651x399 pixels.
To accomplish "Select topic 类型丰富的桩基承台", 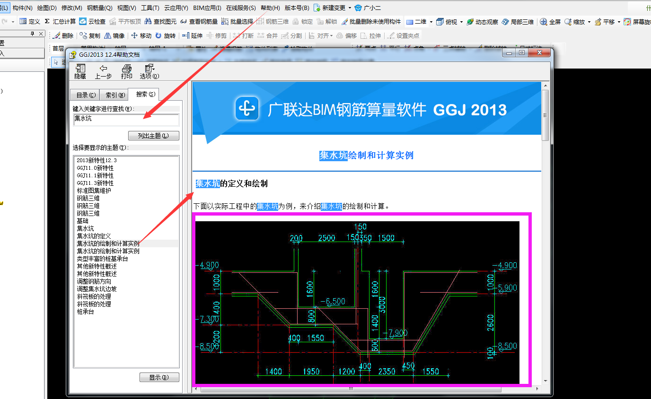I will click(x=102, y=259).
